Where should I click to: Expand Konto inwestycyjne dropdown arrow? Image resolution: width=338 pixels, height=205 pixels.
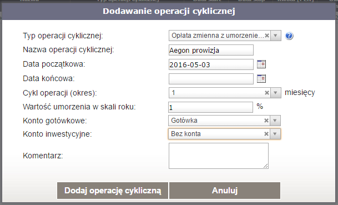pyautogui.click(x=275, y=134)
